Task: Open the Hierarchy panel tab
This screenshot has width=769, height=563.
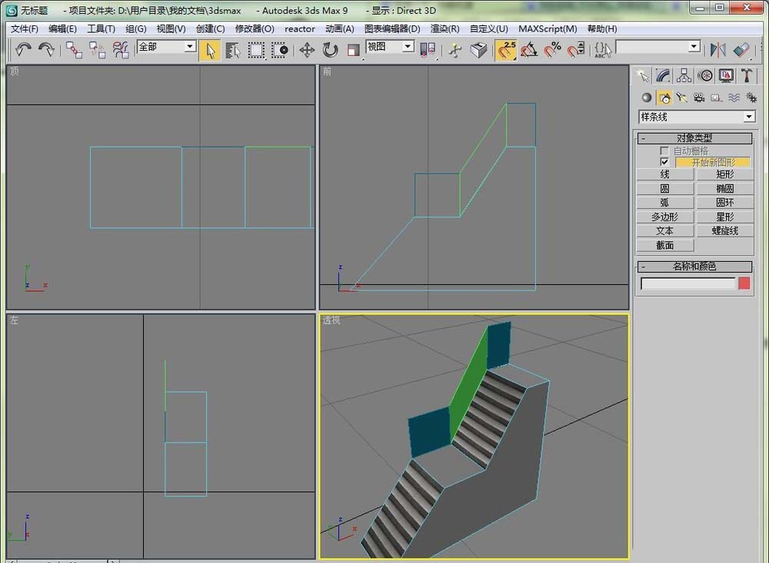Action: tap(684, 75)
